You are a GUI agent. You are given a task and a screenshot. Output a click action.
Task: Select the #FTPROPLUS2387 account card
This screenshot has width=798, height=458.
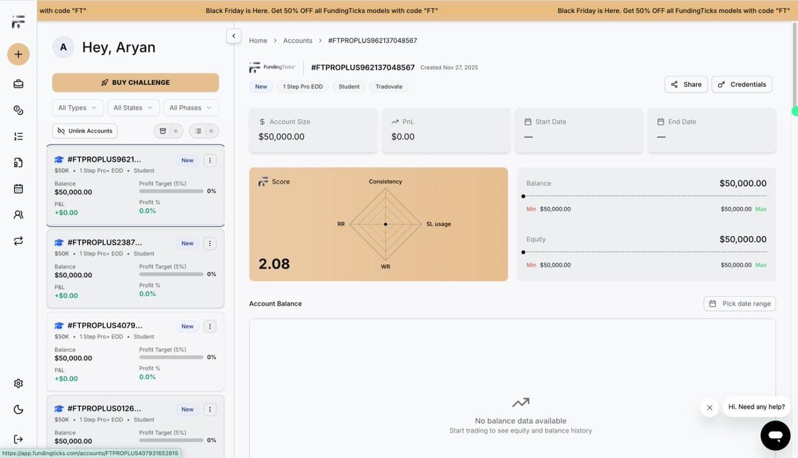136,269
